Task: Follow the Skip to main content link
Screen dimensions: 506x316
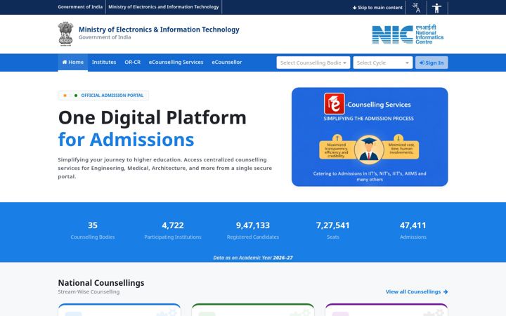Action: [x=377, y=8]
